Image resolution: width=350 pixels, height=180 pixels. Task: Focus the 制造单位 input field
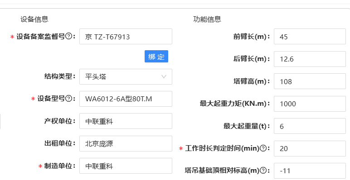(x=126, y=166)
